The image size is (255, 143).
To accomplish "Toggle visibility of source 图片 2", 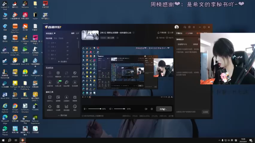I will click(68, 58).
